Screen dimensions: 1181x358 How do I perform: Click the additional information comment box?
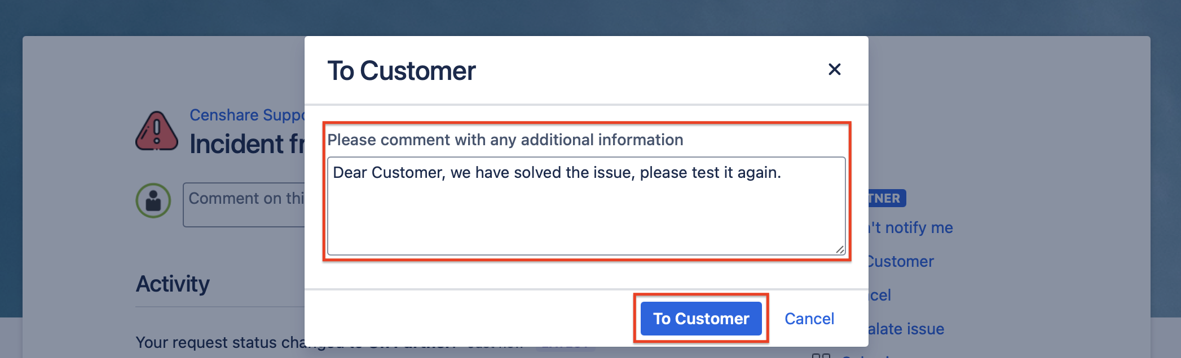click(585, 205)
